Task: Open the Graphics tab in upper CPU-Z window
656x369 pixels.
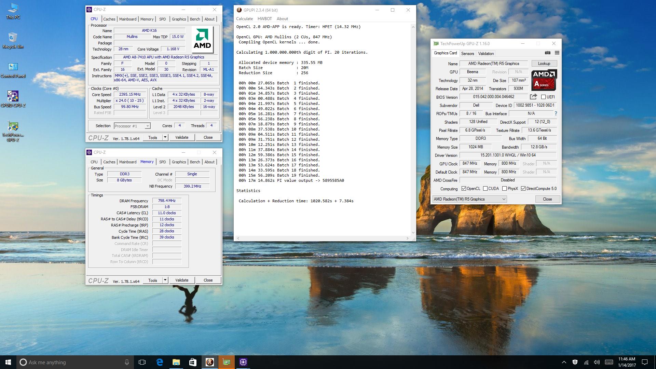Action: tap(179, 19)
